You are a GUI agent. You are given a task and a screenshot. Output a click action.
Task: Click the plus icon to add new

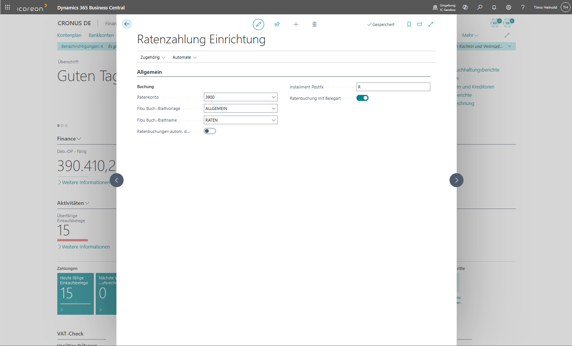tap(296, 24)
